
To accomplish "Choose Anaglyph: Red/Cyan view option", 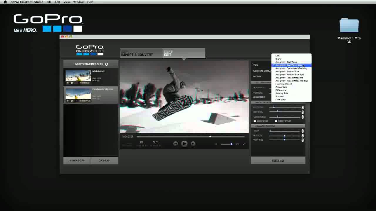I will [291, 62].
